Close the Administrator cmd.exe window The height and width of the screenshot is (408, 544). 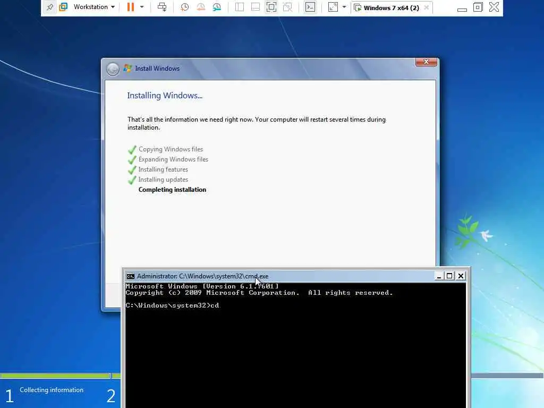(461, 276)
